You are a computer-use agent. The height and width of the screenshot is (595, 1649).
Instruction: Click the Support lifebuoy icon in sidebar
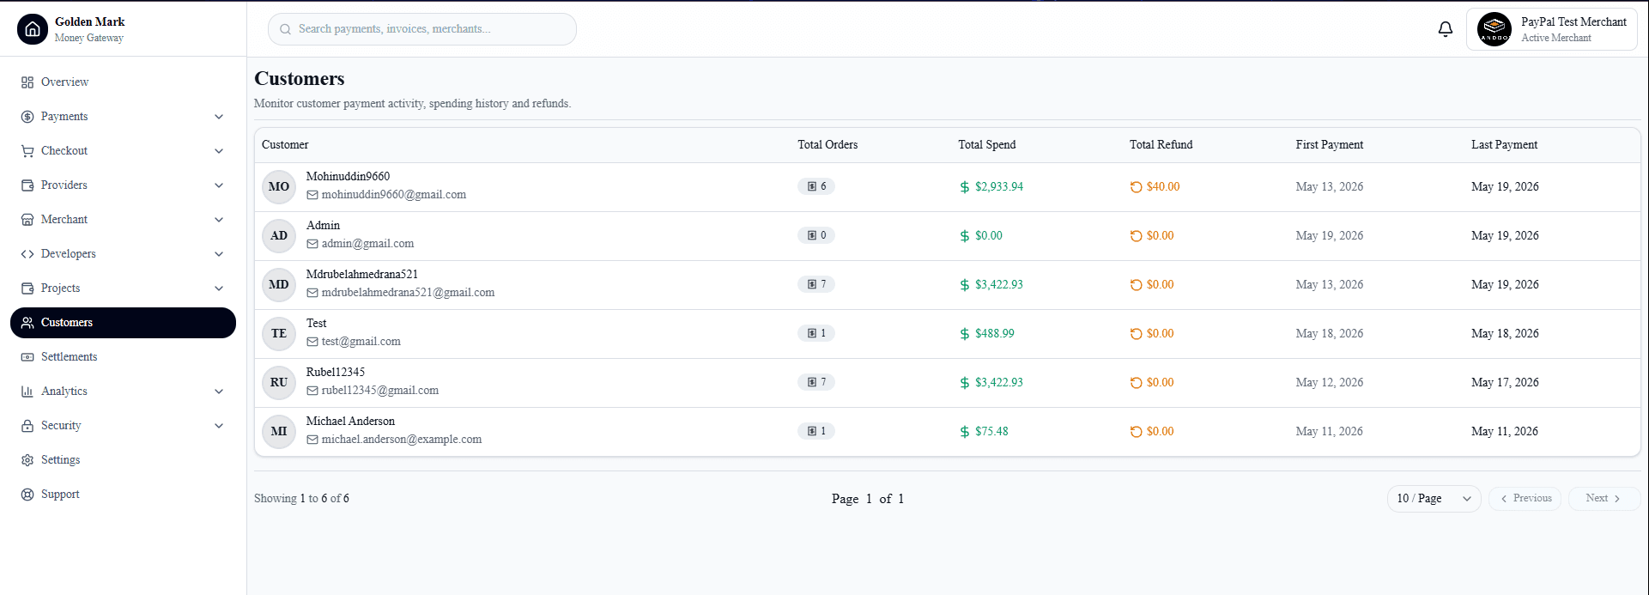click(27, 495)
